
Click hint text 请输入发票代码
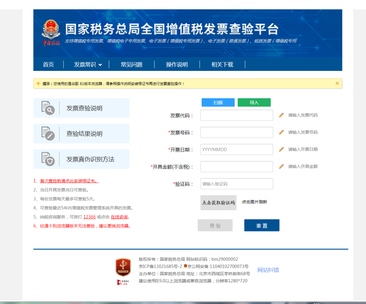pyautogui.click(x=303, y=115)
